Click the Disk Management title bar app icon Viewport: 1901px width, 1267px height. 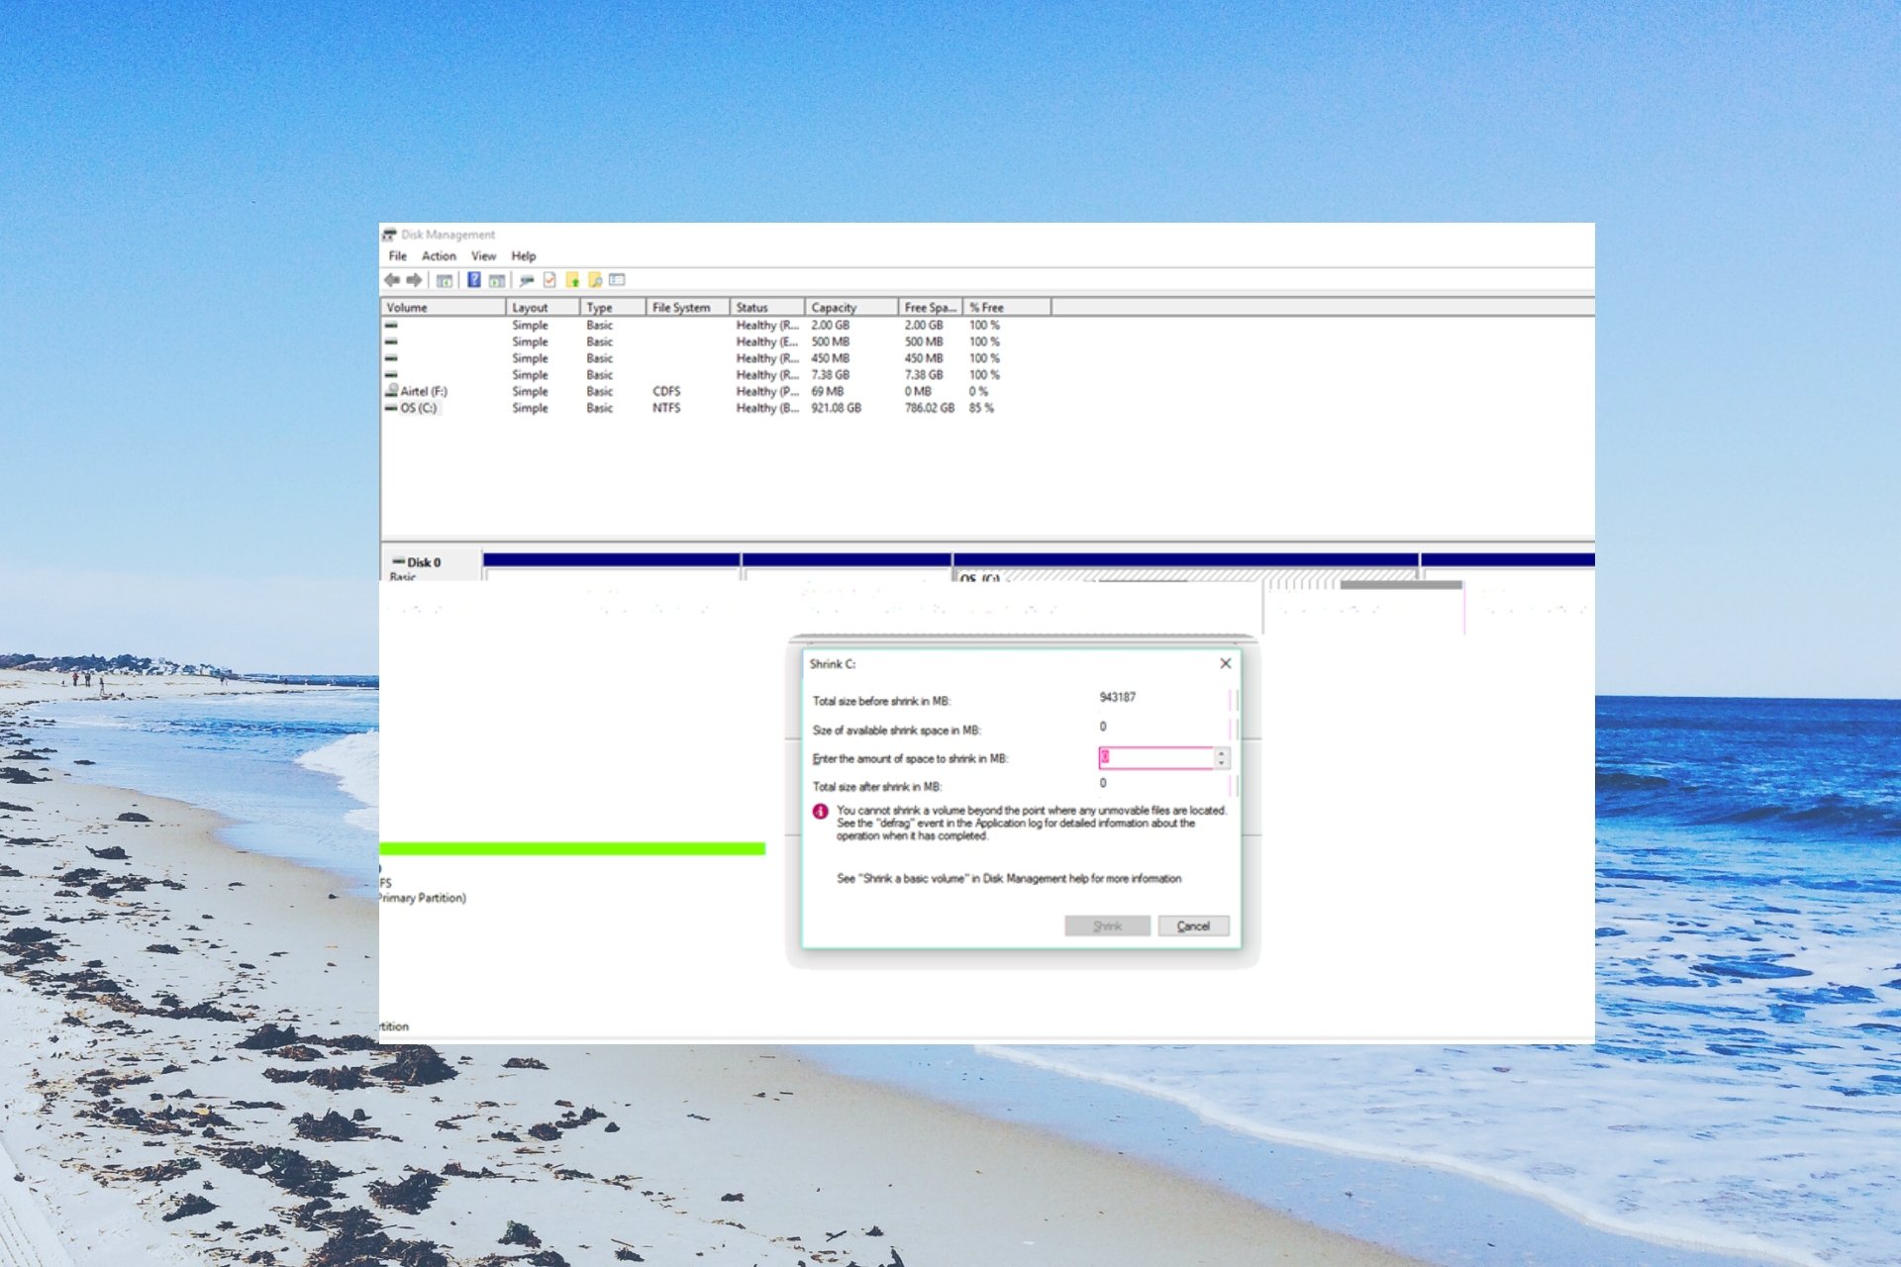(x=389, y=235)
